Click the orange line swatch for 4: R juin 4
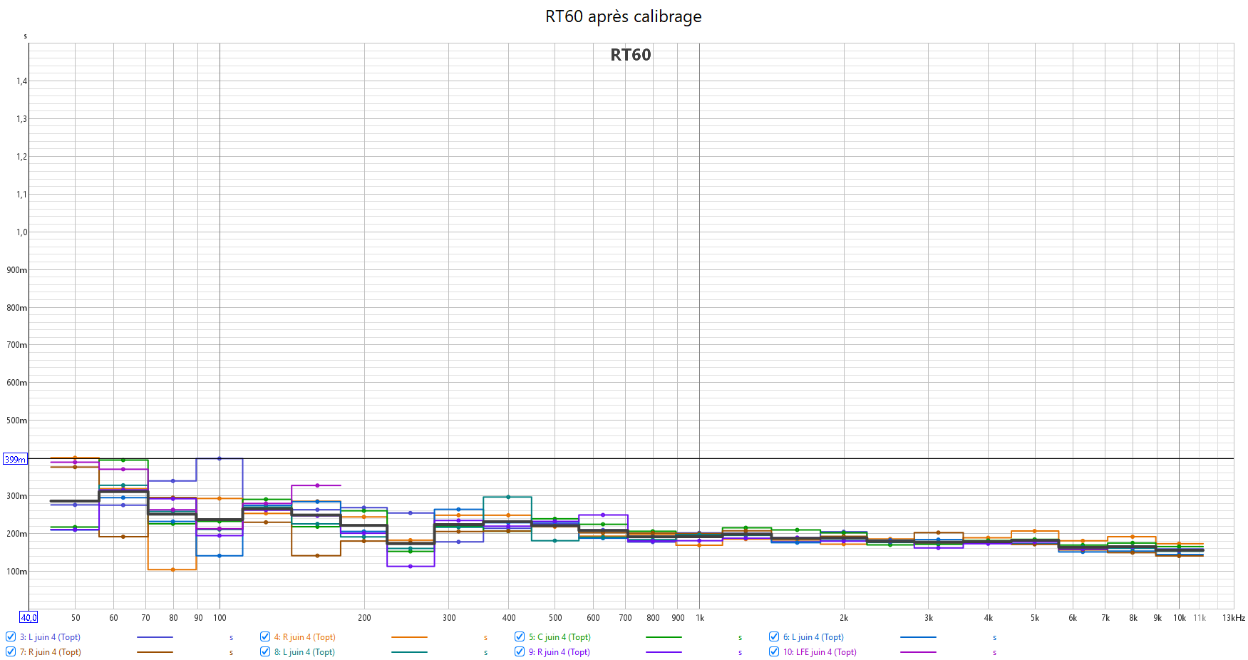This screenshot has width=1248, height=660. click(409, 637)
